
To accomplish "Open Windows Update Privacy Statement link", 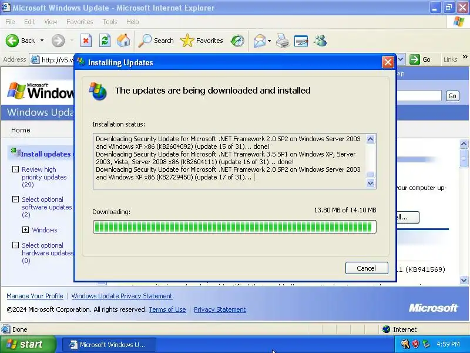I will pyautogui.click(x=122, y=296).
